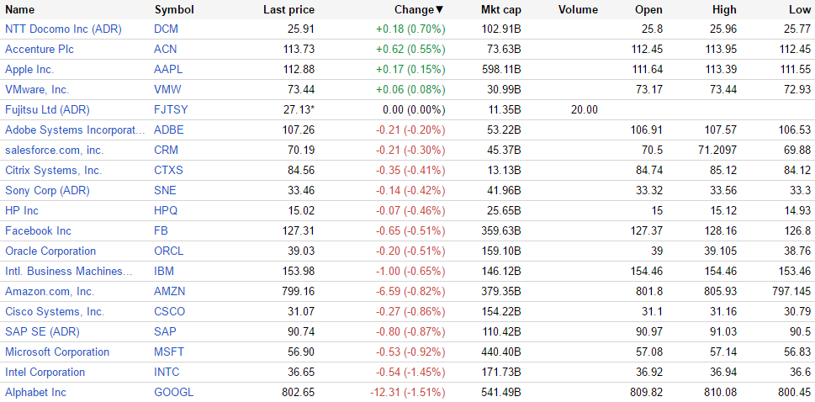Image resolution: width=815 pixels, height=402 pixels.
Task: Open Citrix Systems, Inc. link
Action: coord(53,170)
